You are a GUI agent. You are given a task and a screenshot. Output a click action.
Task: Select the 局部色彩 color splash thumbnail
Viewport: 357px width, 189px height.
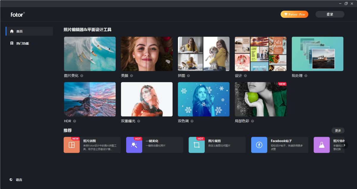click(261, 99)
